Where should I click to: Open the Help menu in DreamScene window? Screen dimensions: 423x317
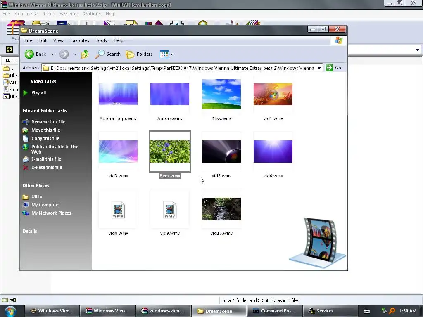[119, 40]
